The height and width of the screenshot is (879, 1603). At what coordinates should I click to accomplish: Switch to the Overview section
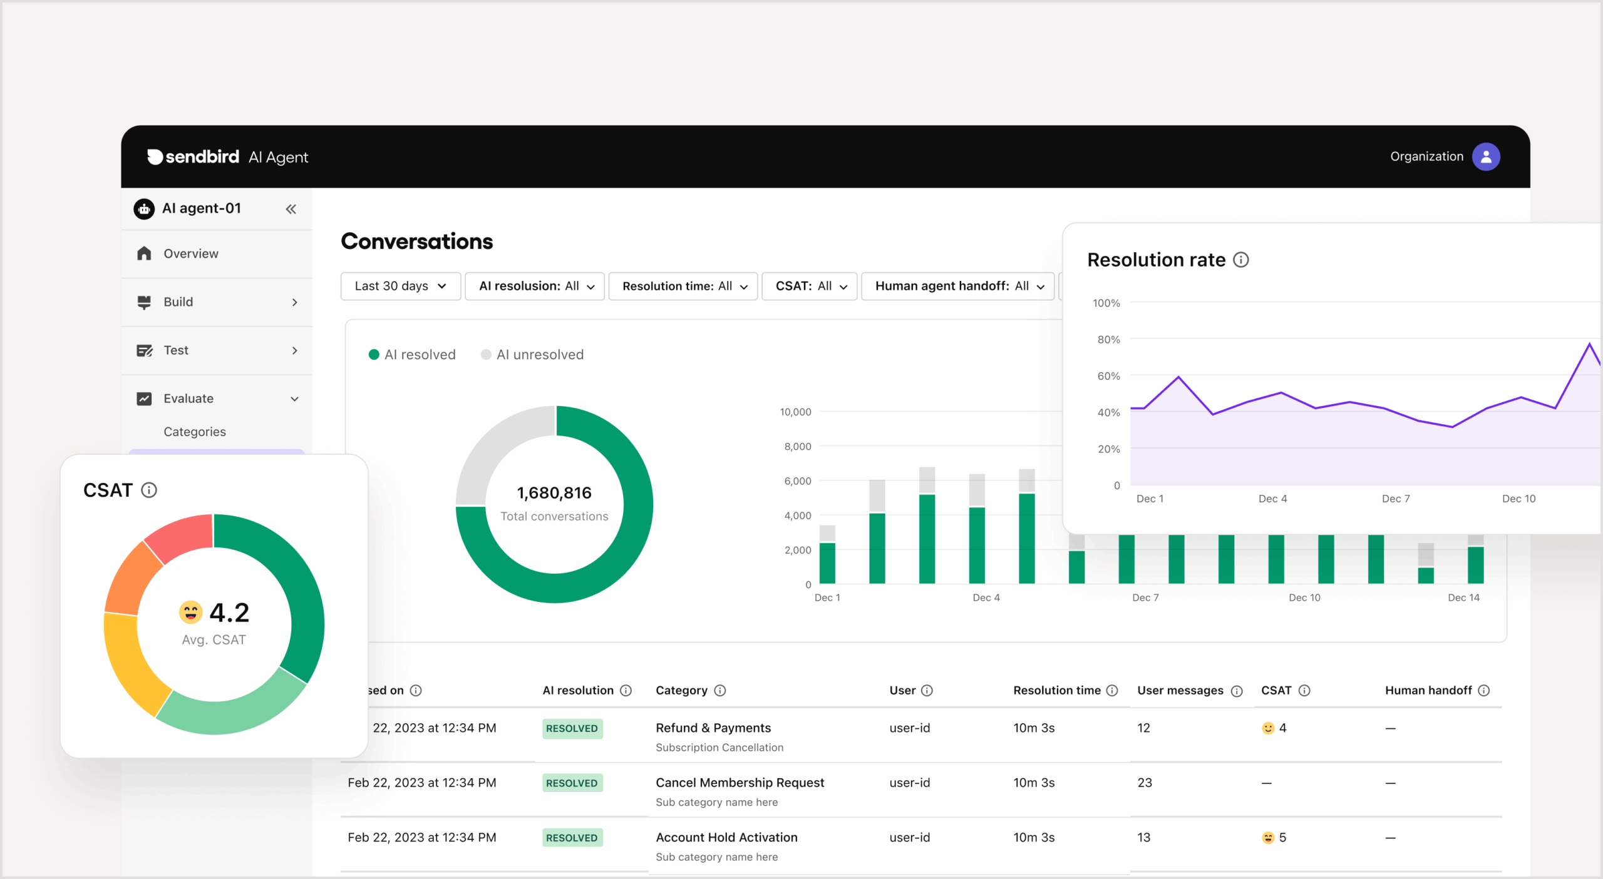pos(190,253)
